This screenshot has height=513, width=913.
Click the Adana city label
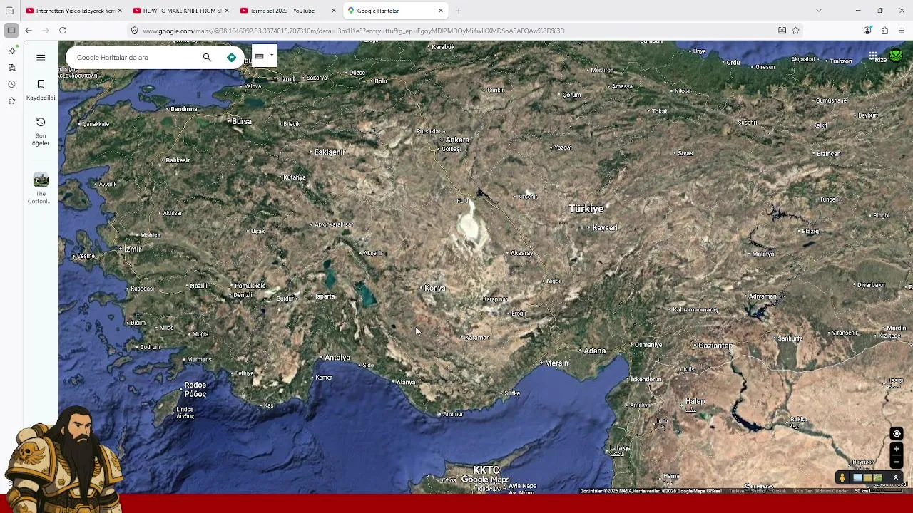(595, 351)
